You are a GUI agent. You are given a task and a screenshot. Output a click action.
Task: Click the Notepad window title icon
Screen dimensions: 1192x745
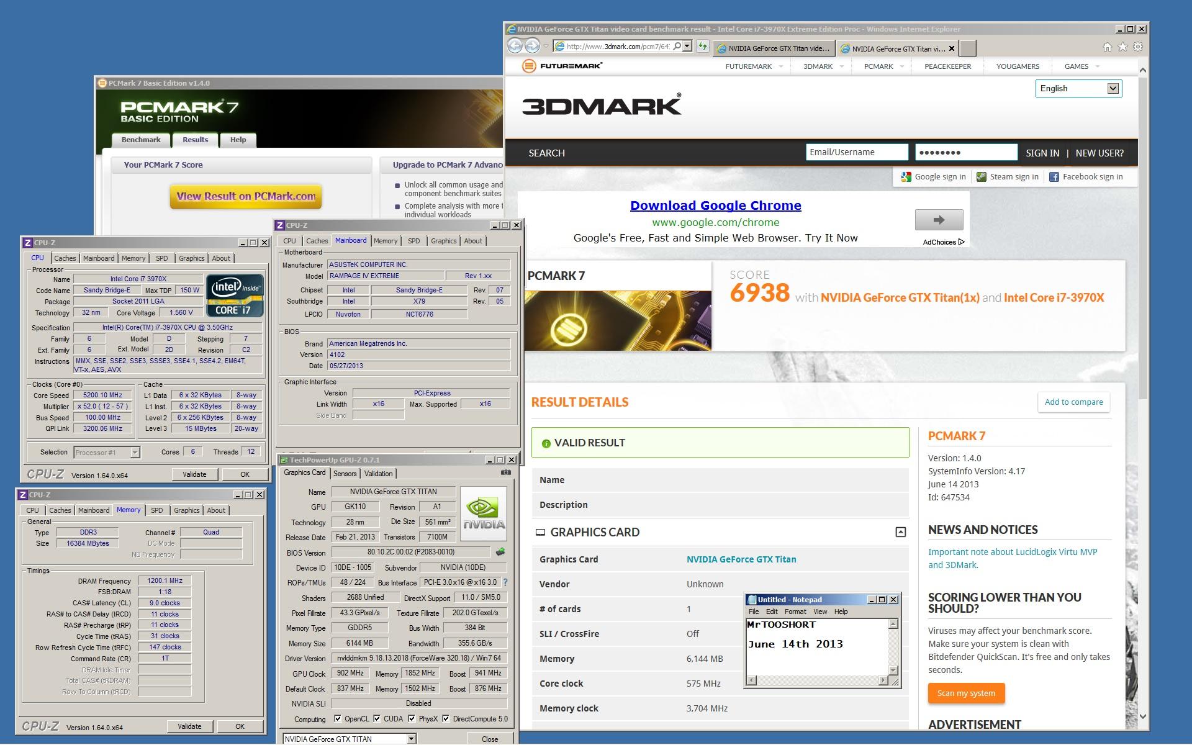[752, 600]
